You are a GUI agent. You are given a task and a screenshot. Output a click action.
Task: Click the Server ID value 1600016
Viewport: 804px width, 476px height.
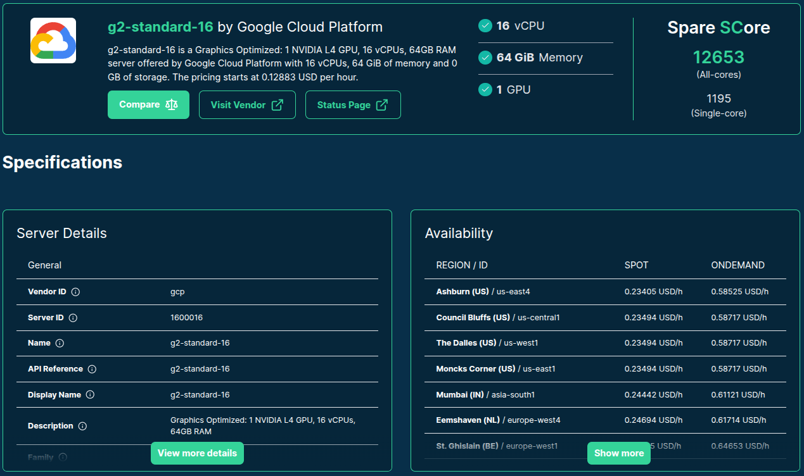(x=186, y=318)
